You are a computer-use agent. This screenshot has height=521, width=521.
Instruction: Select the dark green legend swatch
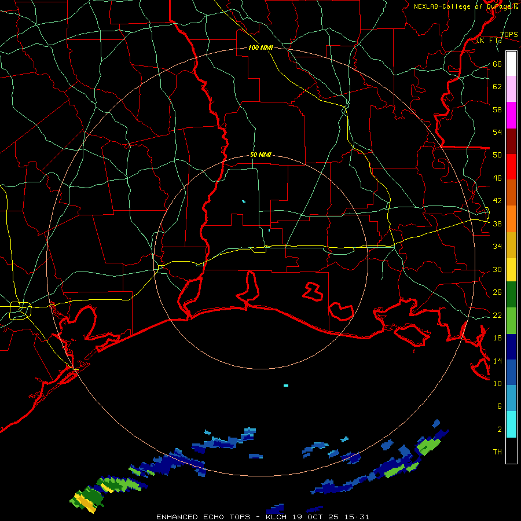pos(511,295)
